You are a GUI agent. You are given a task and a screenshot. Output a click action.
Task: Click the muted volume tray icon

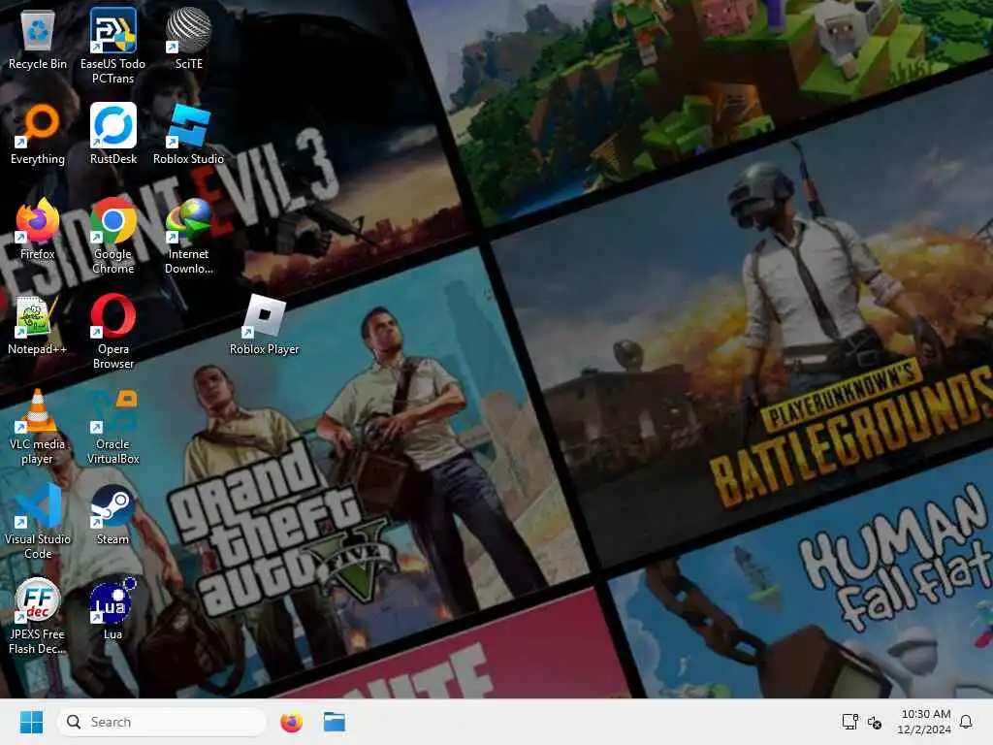(x=875, y=722)
